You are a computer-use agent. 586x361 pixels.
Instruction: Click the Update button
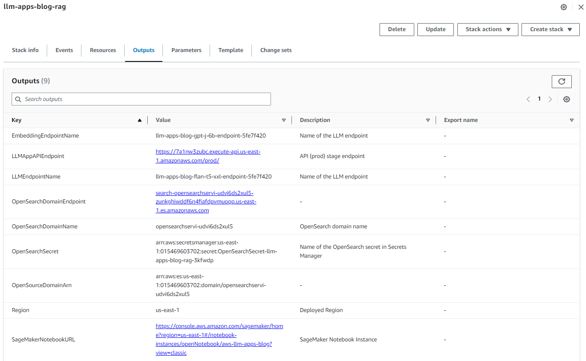[x=435, y=29]
